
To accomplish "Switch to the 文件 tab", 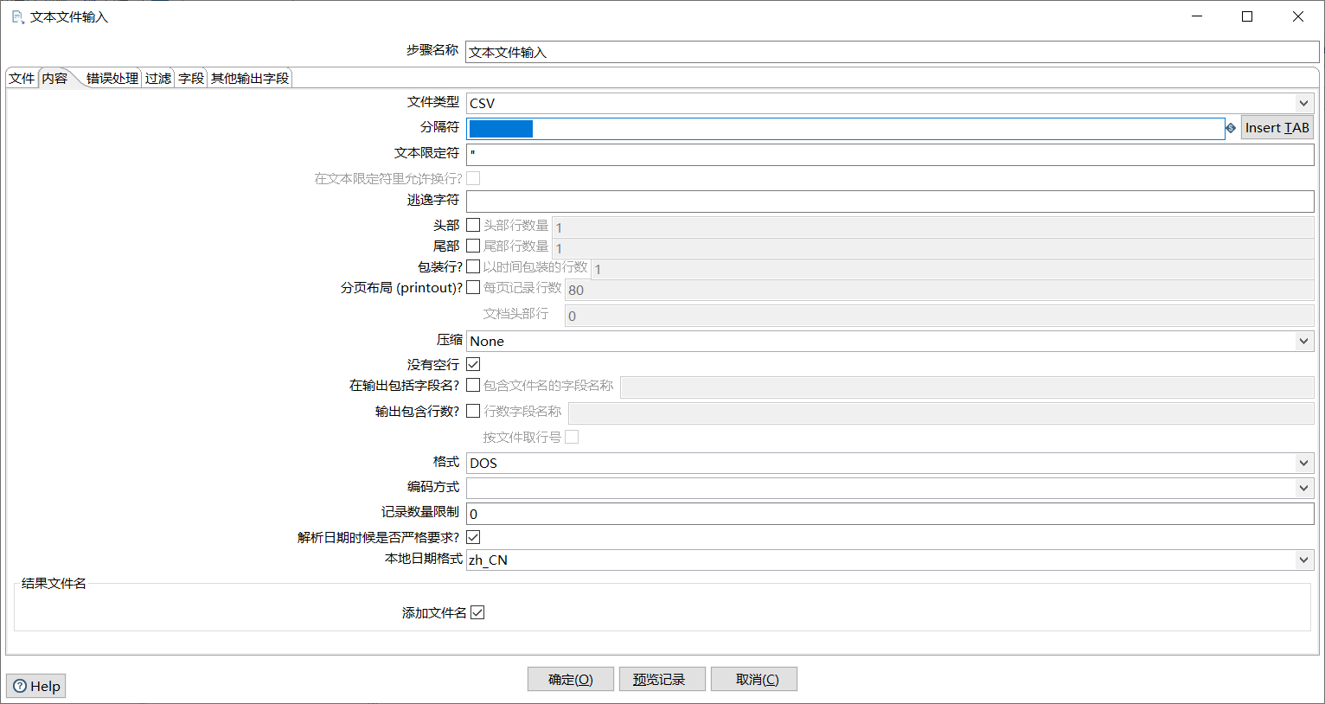I will (22, 78).
